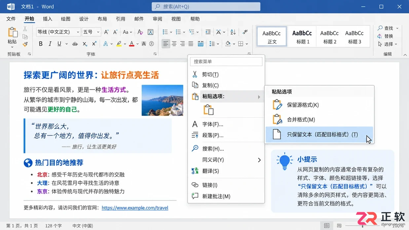Open the font name dropdown
Image resolution: width=409 pixels, height=230 pixels.
[x=78, y=32]
